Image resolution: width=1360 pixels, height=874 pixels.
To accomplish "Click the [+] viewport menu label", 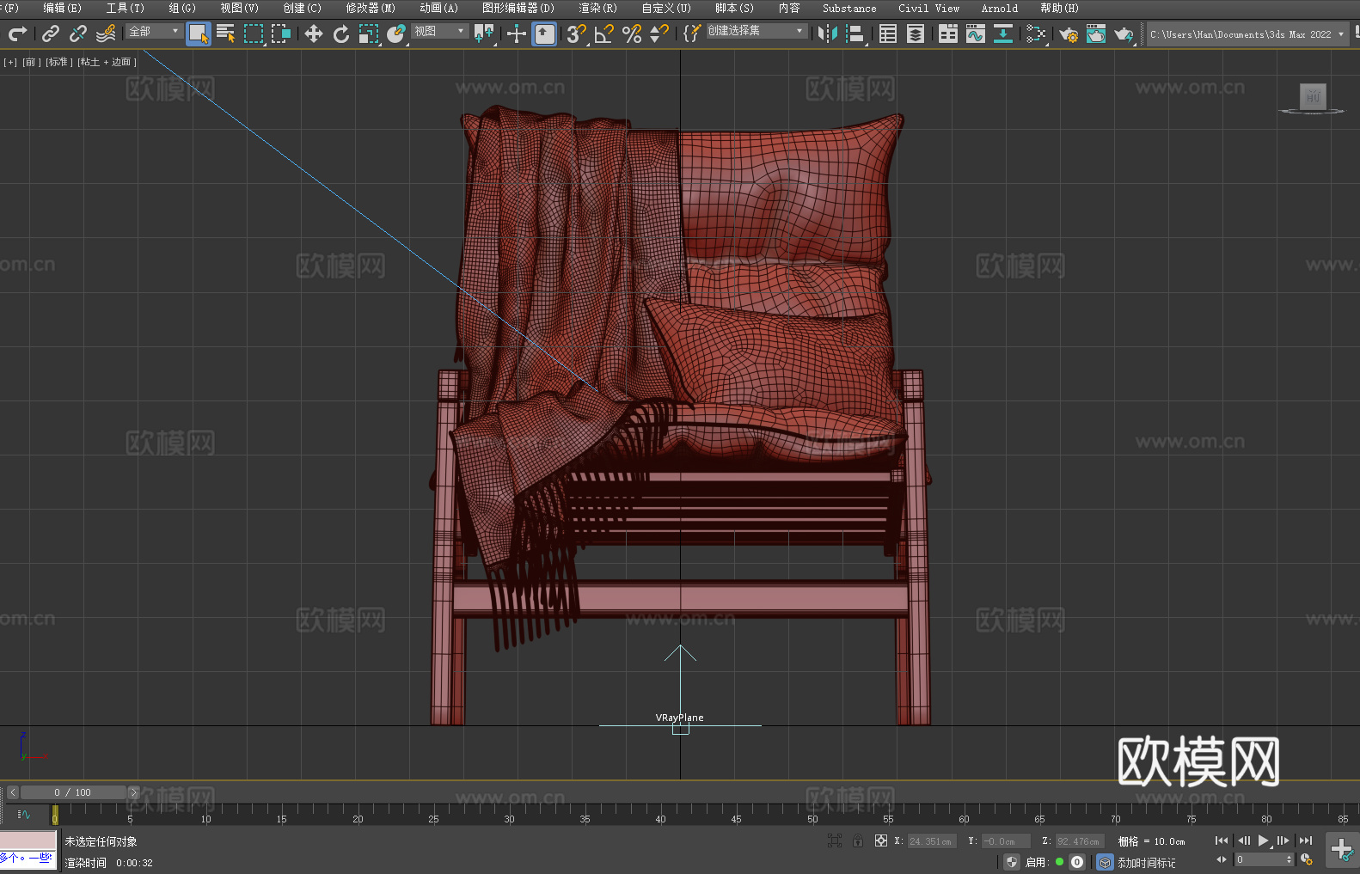I will (10, 62).
